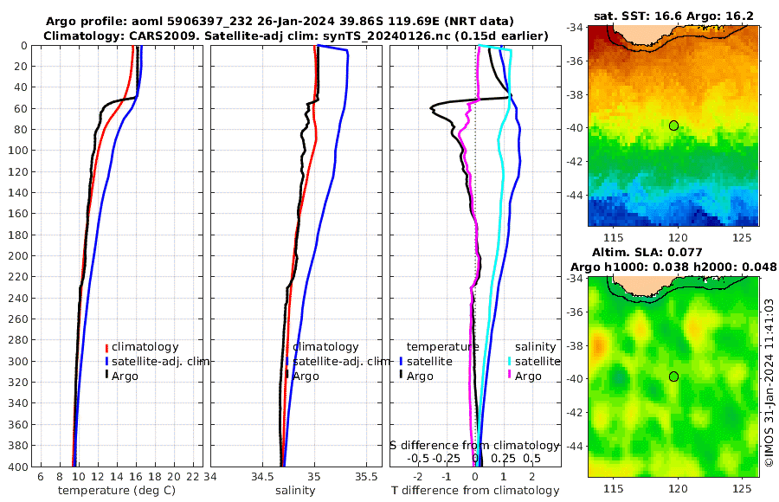Click the red climatology marker in salinity legend
Viewport: 779px width, 502px height.
pos(287,347)
